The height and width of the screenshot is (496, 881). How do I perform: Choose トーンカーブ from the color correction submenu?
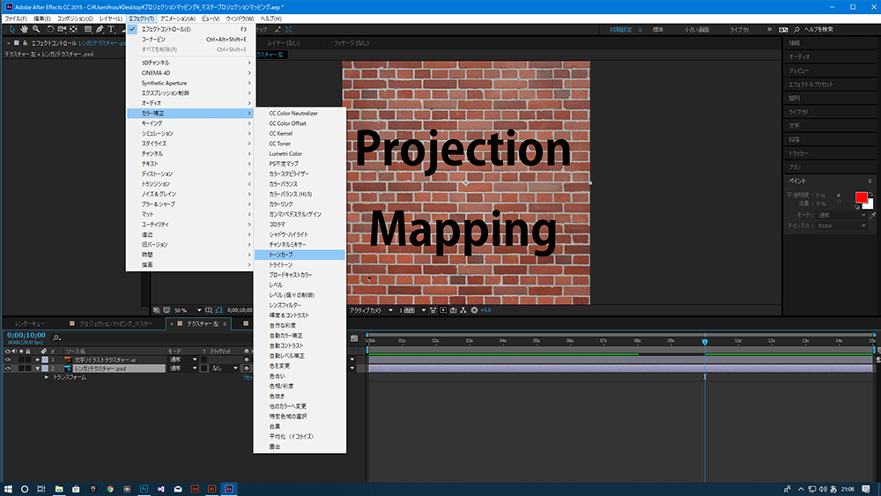coord(281,255)
